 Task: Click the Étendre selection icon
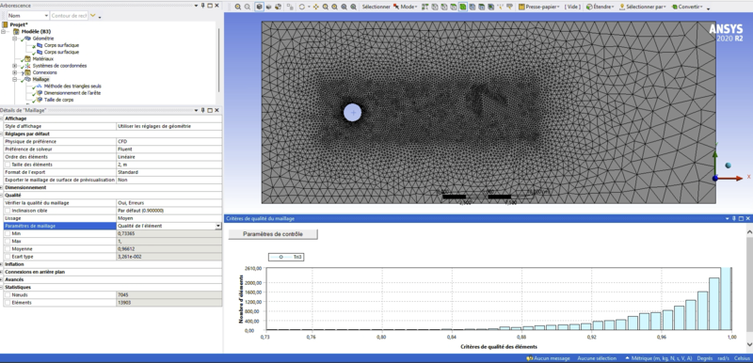pyautogui.click(x=589, y=7)
